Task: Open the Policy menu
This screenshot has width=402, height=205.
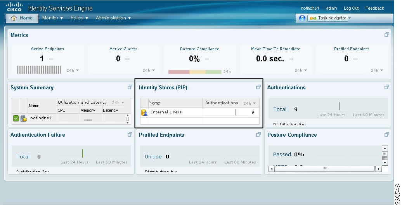Action: pos(79,18)
